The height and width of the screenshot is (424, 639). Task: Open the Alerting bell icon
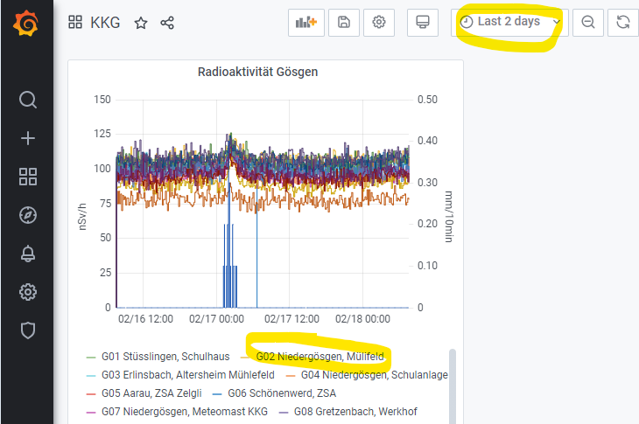28,254
